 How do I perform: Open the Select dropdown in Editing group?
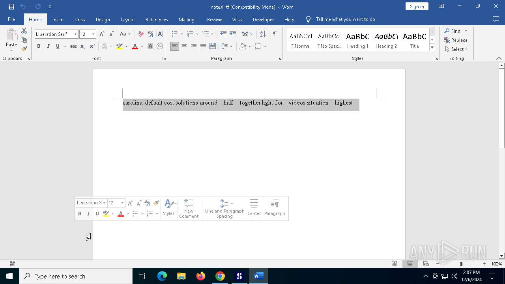coord(456,49)
